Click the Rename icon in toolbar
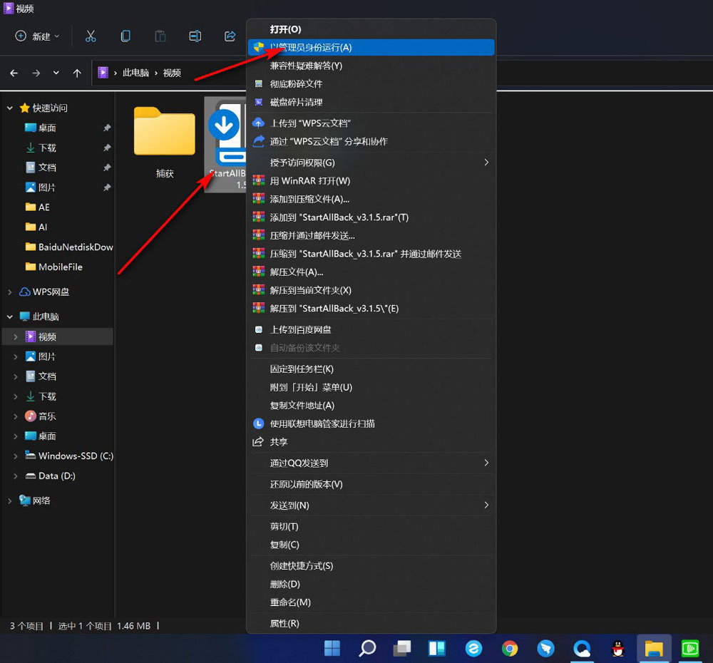Viewport: 713px width, 663px height. coord(195,36)
